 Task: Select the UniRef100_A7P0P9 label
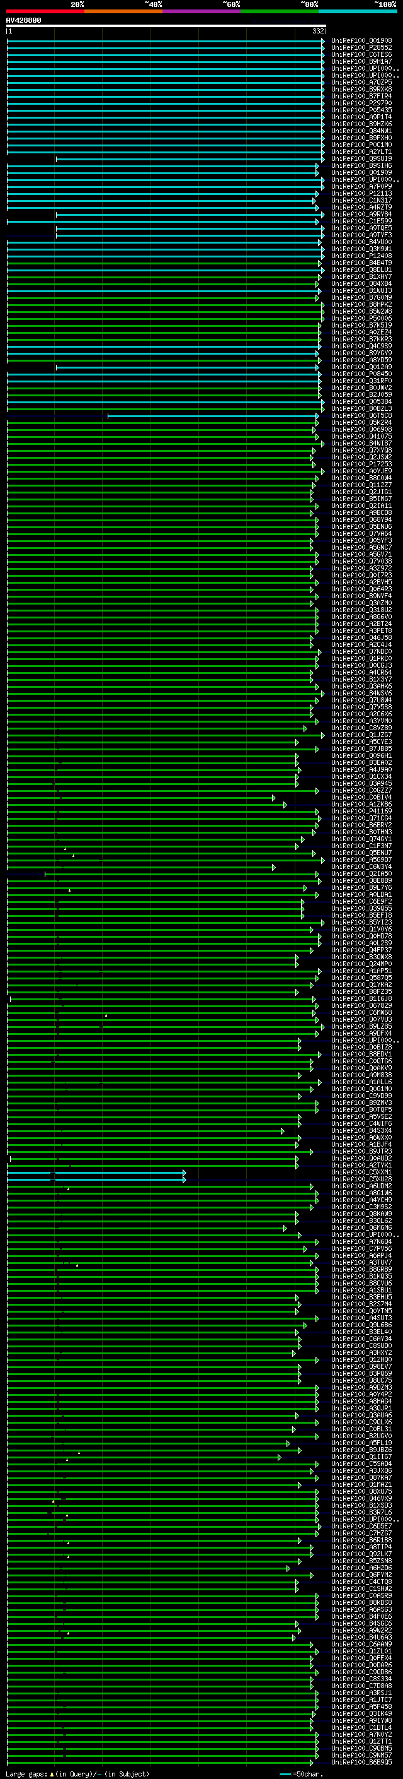pyautogui.click(x=361, y=186)
